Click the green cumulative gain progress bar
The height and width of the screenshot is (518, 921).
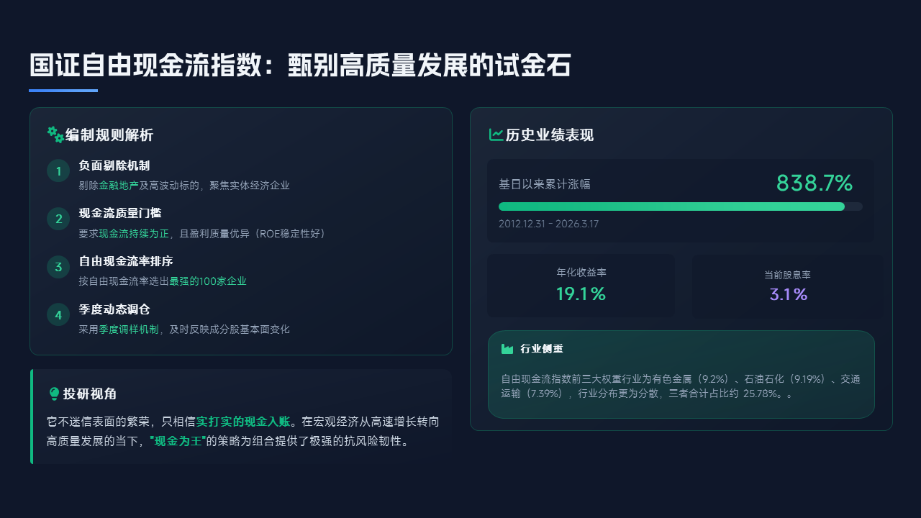671,206
